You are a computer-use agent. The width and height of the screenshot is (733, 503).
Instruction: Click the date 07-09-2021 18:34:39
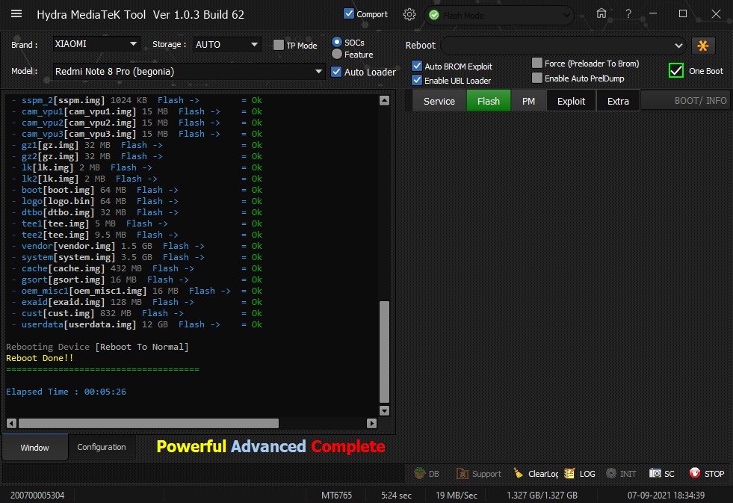(x=666, y=495)
